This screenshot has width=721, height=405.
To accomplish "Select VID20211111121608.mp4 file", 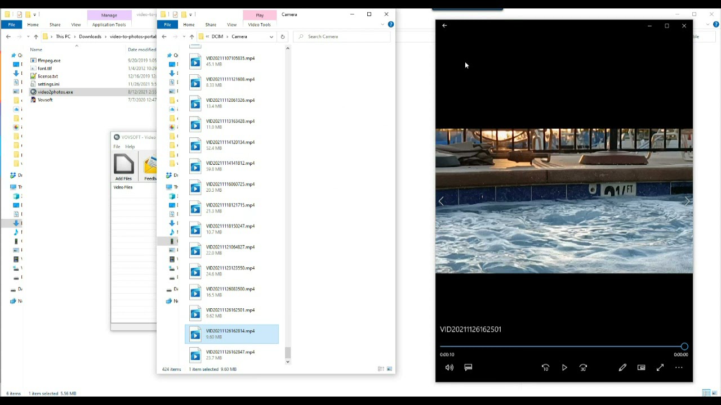I will coord(232,82).
